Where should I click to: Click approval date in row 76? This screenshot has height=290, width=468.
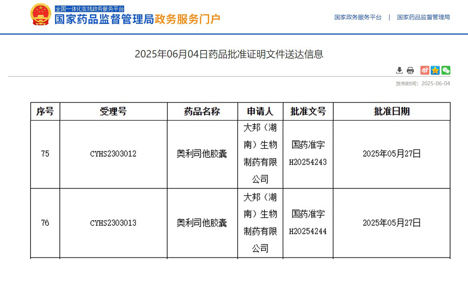[392, 223]
